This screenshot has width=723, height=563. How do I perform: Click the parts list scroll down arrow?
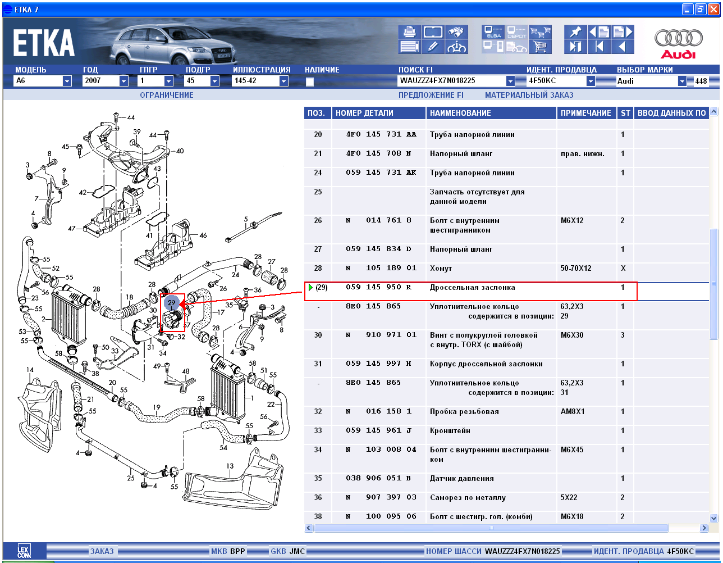714,518
